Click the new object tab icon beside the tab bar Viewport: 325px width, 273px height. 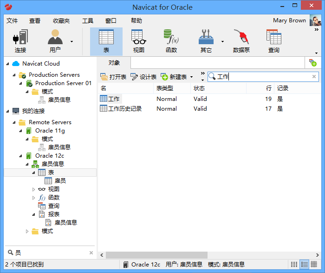coord(312,62)
